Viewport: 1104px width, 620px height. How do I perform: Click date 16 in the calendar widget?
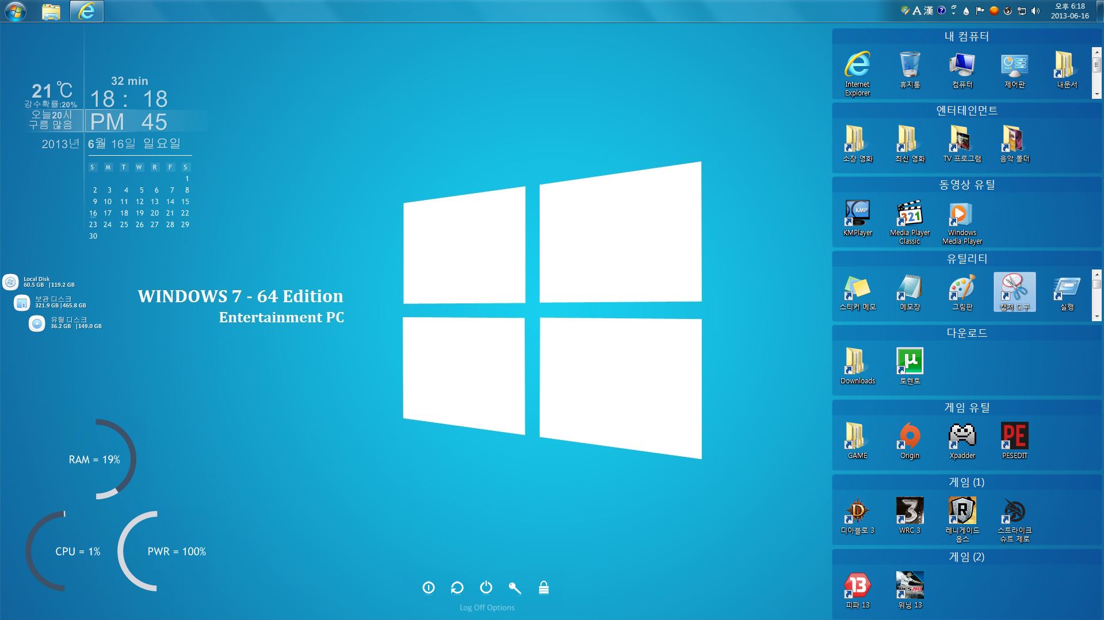pos(93,213)
